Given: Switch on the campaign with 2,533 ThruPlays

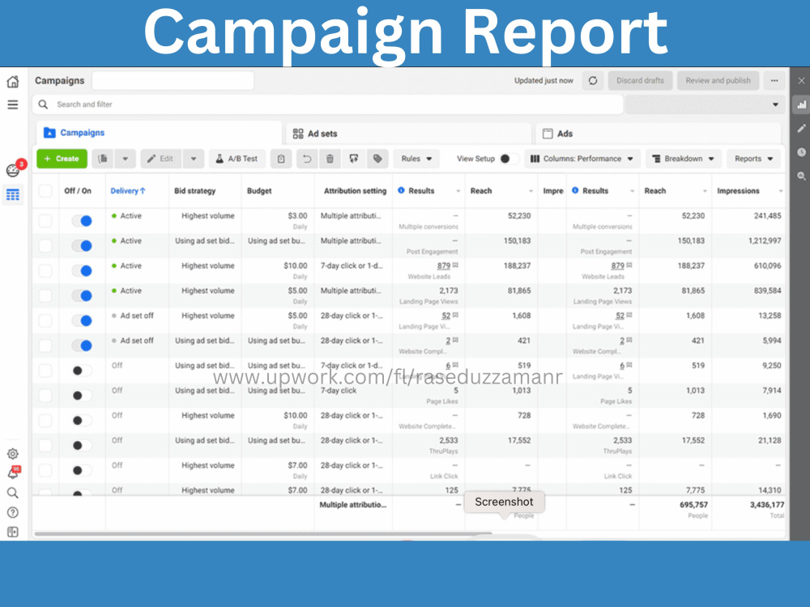Looking at the screenshot, I should 82,445.
